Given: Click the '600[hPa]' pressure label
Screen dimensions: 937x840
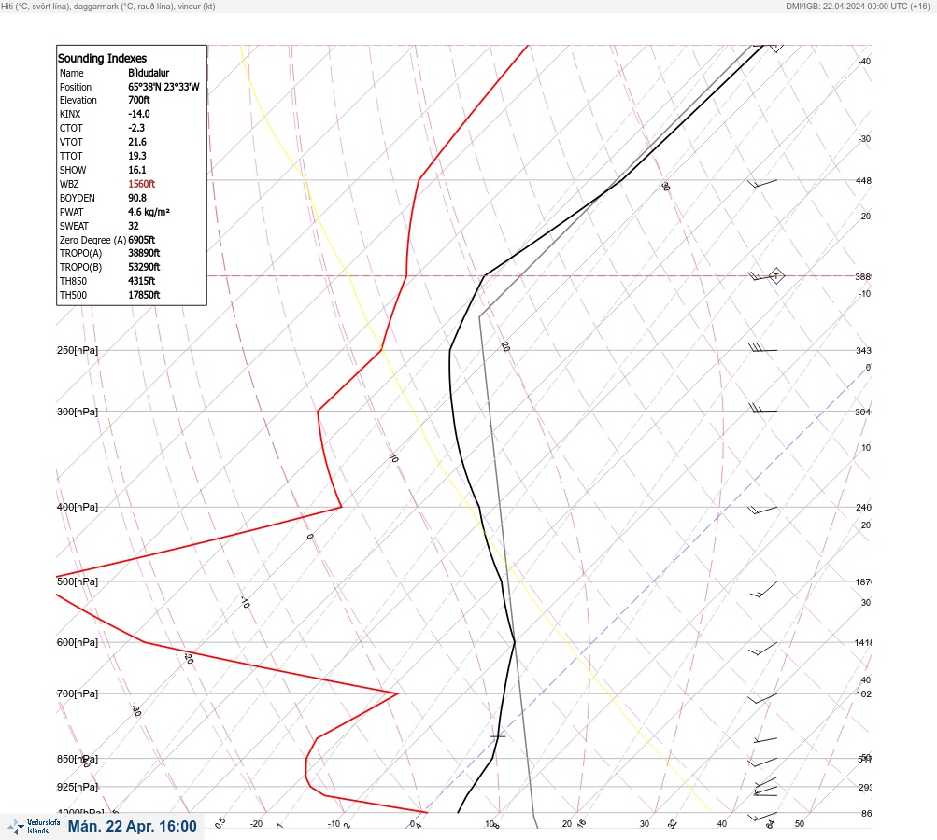Looking at the screenshot, I should (x=78, y=642).
